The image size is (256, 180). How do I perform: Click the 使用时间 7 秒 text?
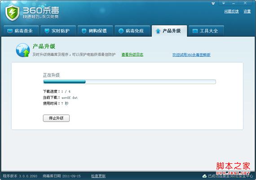point(56,103)
